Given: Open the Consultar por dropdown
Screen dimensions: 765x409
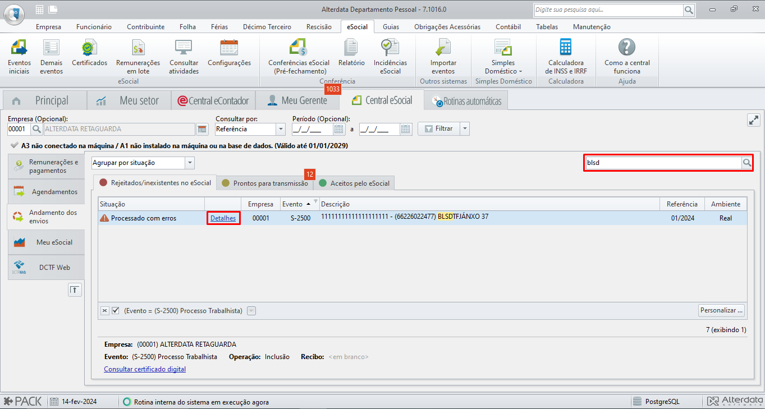Looking at the screenshot, I should (281, 129).
